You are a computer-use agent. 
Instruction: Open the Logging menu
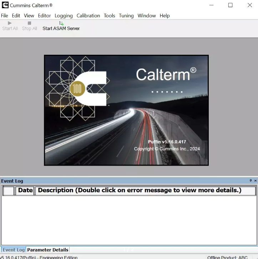tap(64, 16)
